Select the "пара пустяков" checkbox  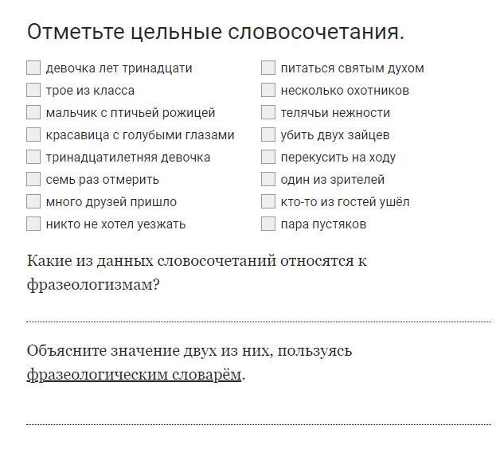point(268,224)
